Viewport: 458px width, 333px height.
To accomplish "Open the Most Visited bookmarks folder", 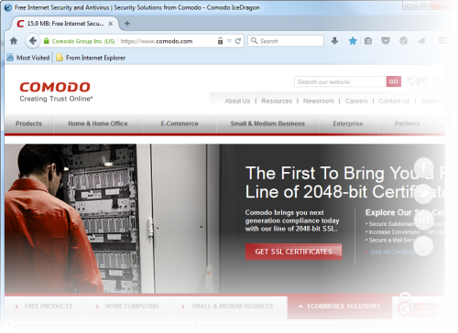I will coord(28,58).
